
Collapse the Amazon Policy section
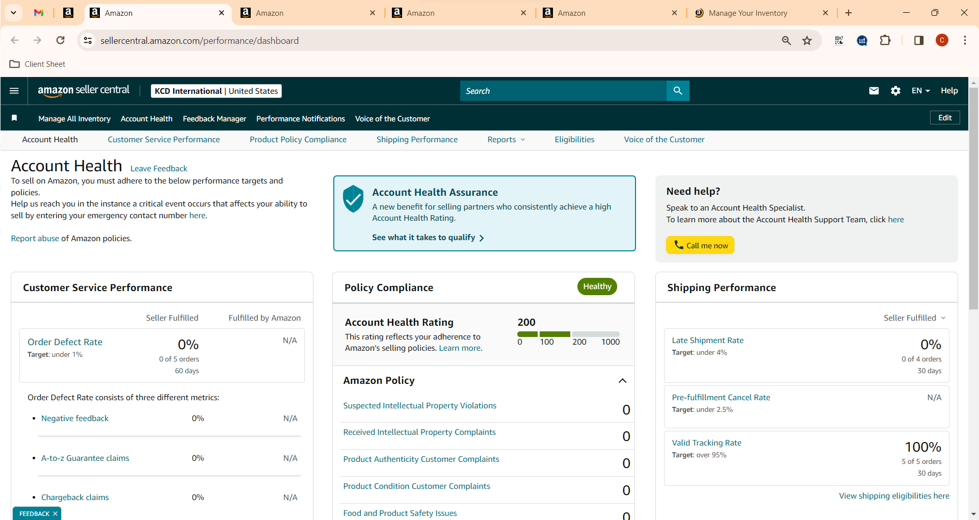622,381
